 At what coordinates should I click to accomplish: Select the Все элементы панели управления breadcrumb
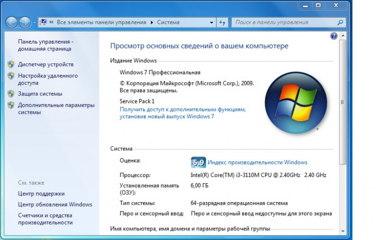[101, 22]
